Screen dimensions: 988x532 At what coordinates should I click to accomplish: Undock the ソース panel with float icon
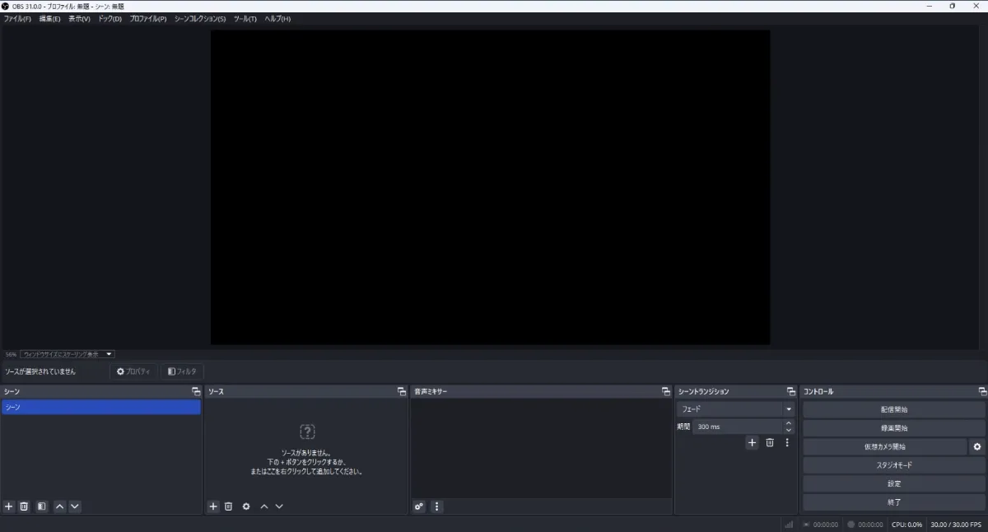pyautogui.click(x=401, y=391)
